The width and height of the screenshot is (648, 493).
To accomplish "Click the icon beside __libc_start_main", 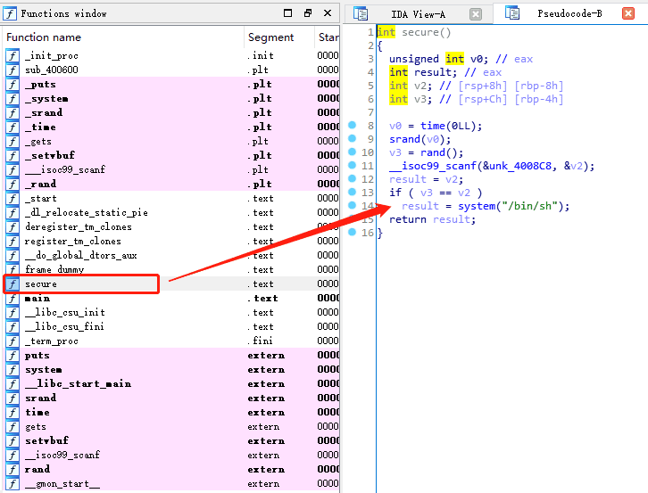I will (x=12, y=383).
